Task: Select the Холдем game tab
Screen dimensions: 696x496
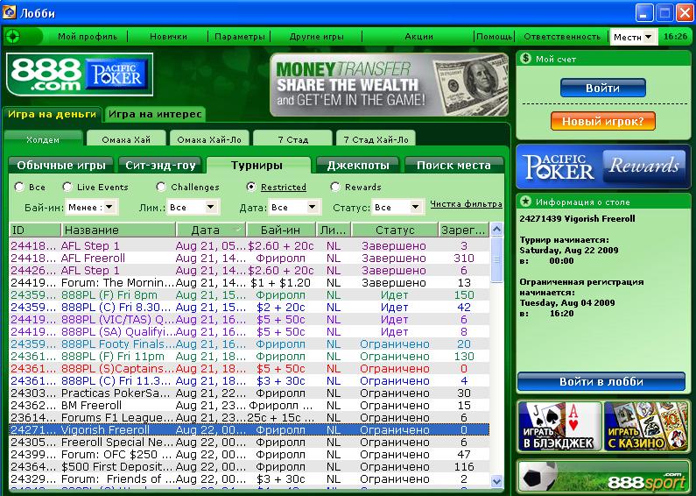Action: click(43, 138)
